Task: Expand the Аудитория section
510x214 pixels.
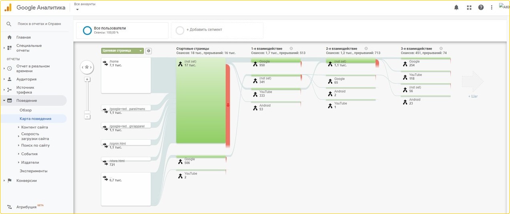Action: coord(26,79)
